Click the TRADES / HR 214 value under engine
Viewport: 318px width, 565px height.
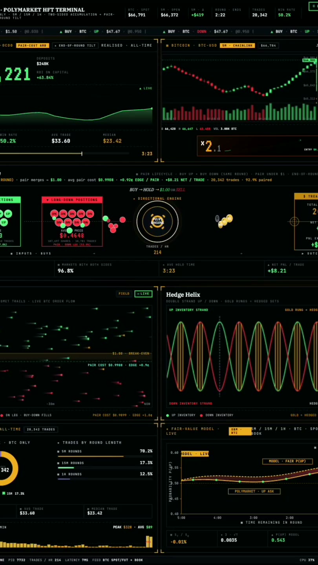click(157, 252)
